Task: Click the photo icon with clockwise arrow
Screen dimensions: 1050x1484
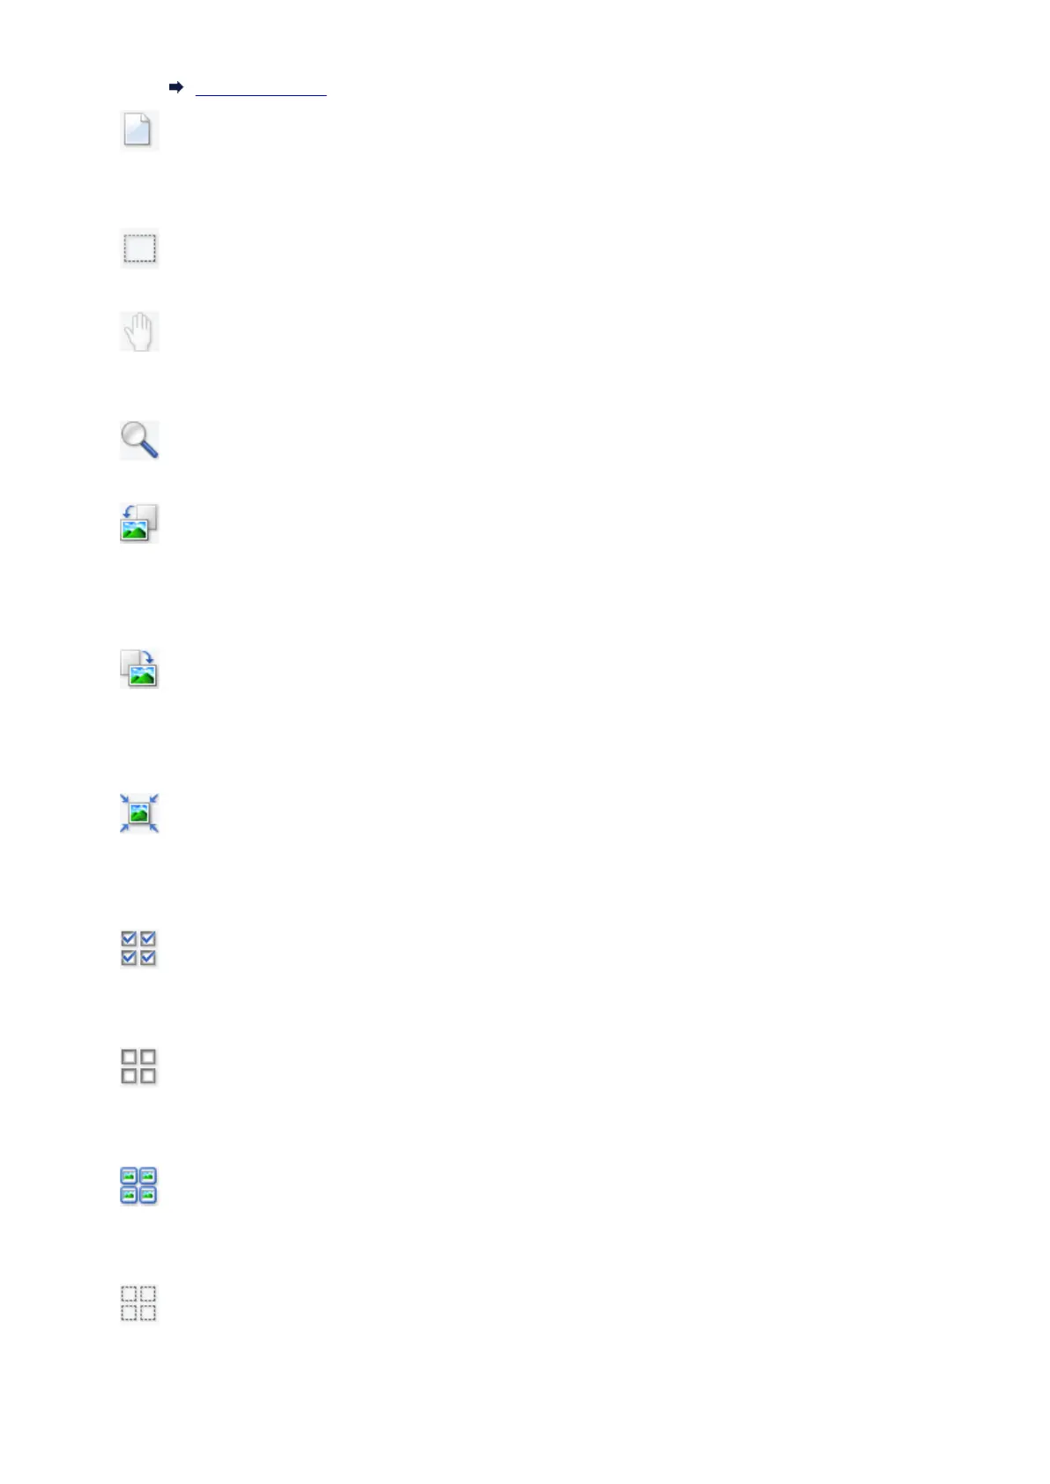Action: [139, 669]
